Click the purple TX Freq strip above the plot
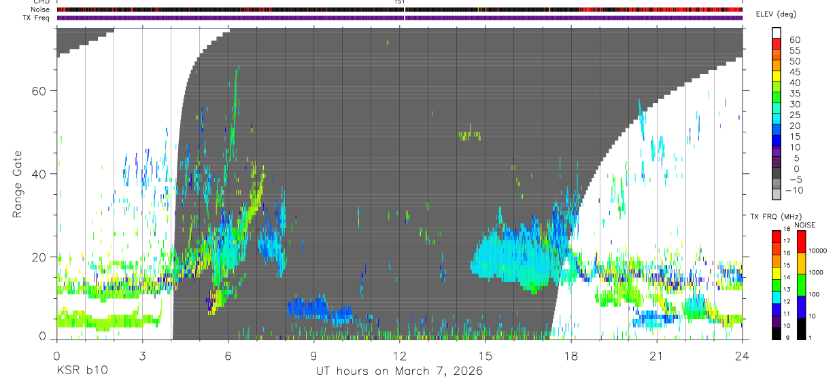The height and width of the screenshot is (385, 835). coord(400,18)
